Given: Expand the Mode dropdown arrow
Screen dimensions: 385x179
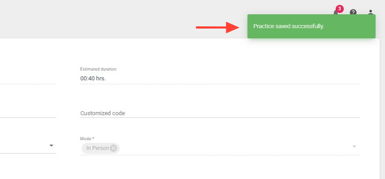Looking at the screenshot, I should pos(354,146).
